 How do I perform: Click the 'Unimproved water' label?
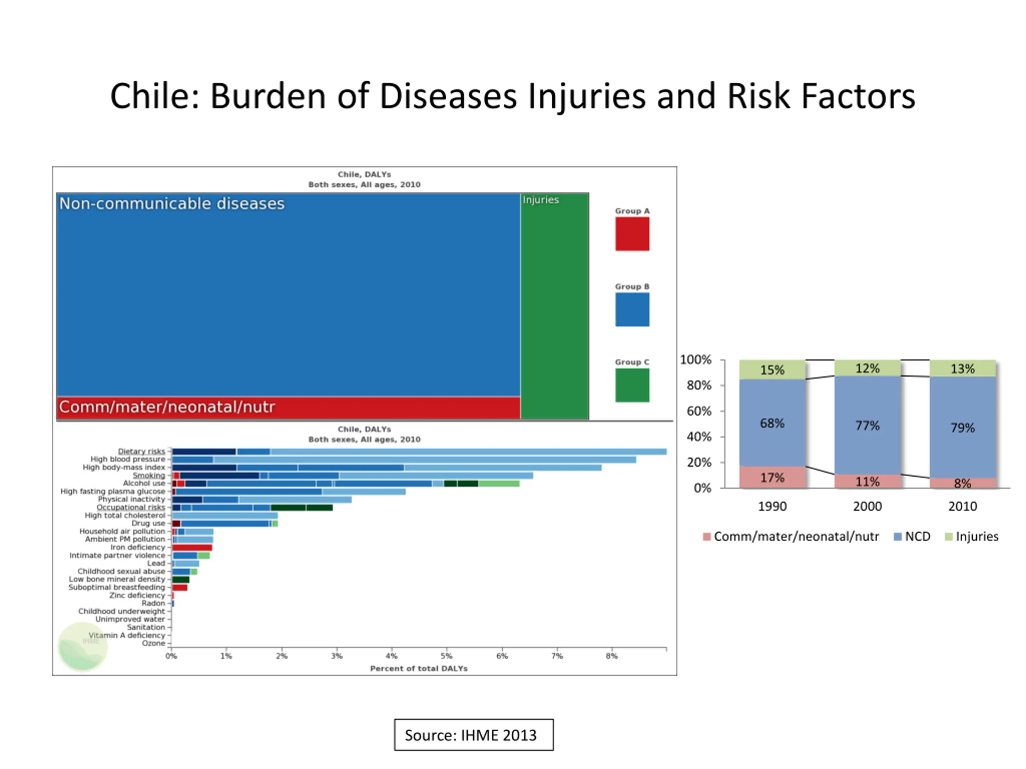(130, 619)
